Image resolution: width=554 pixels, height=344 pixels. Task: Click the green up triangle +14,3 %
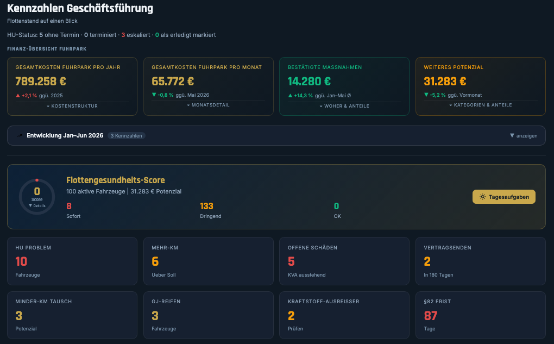290,96
